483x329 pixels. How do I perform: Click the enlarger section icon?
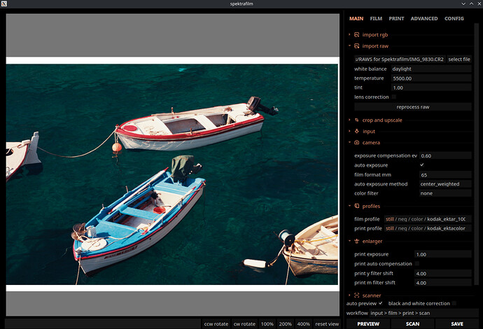(x=357, y=241)
